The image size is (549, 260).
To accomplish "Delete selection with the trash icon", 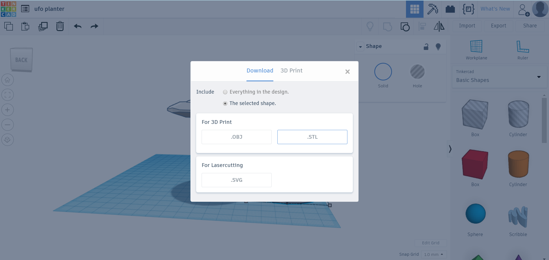I will (60, 26).
